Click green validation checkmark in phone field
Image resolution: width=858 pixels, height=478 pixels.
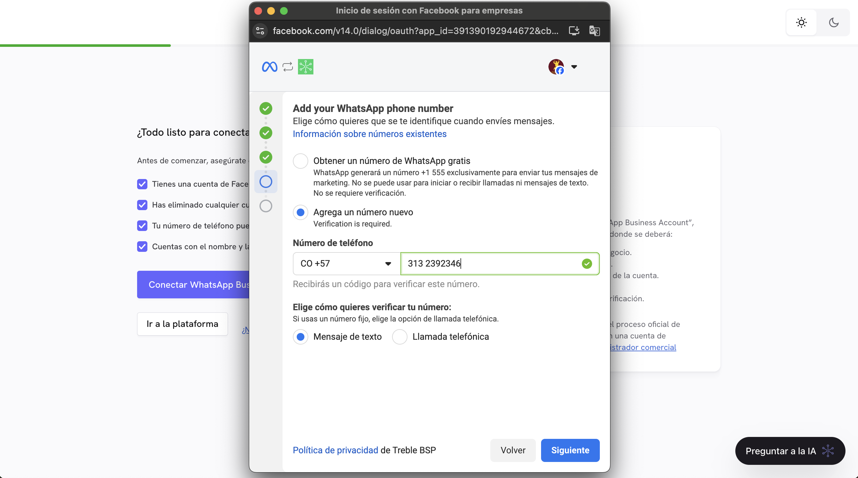click(x=587, y=264)
